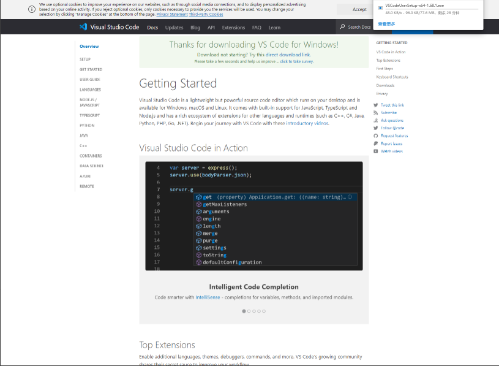499x366 pixels.
Task: Click inside the Search Docs field
Action: pos(361,27)
